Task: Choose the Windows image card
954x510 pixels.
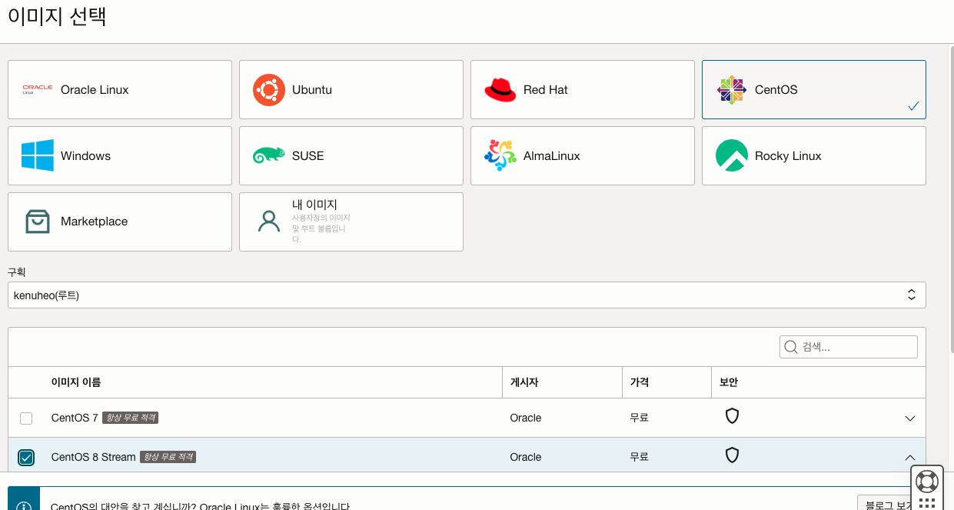Action: pos(120,156)
